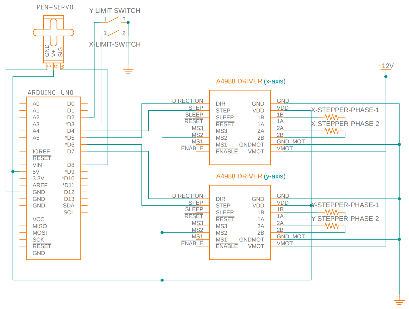Screen dimensions: 409x309
Task: Select the +12V net label
Action: pos(386,66)
